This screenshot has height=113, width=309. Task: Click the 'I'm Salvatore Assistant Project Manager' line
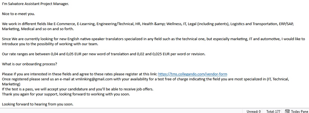point(35,4)
